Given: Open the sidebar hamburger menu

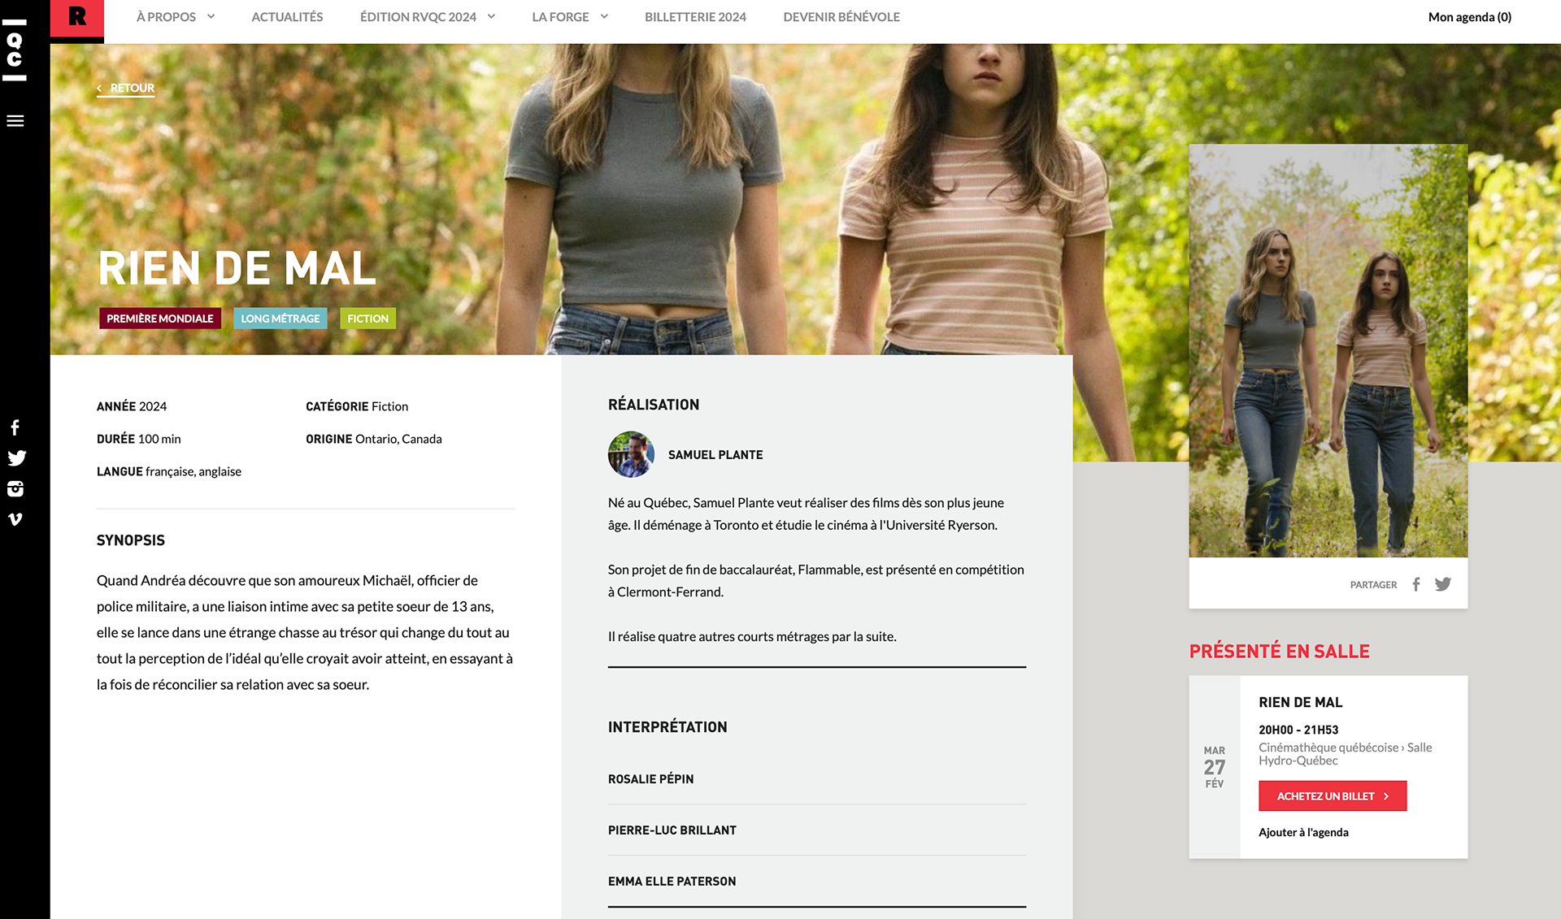Looking at the screenshot, I should pos(15,121).
